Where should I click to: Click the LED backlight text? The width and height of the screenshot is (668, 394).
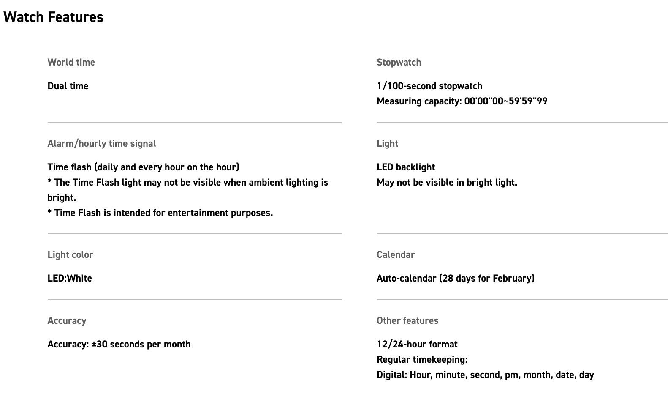[405, 167]
